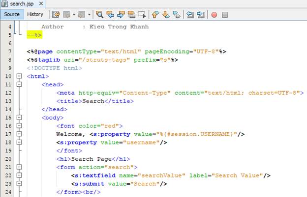The image size is (307, 197).
Task: Click the closing </head> tag
Action: [x=55, y=109]
